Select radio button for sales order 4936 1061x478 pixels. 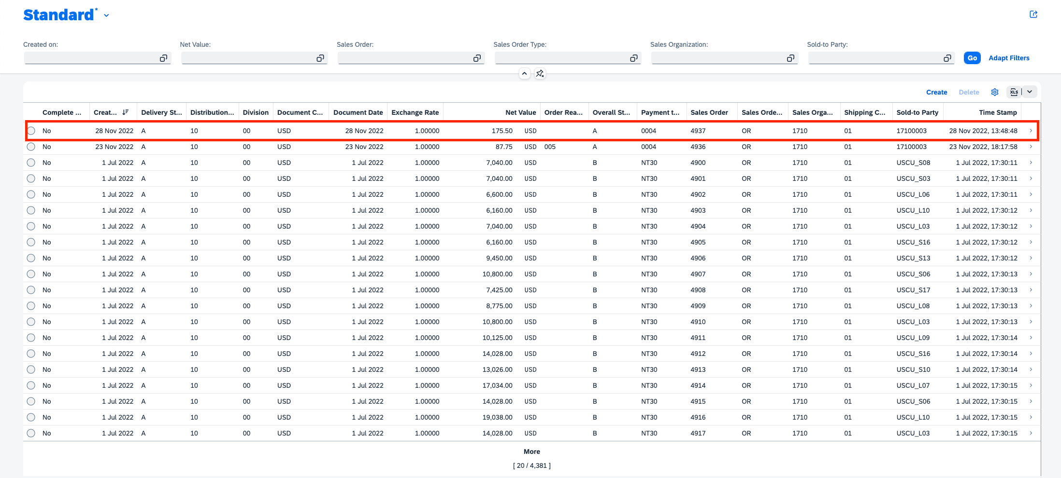(x=31, y=147)
